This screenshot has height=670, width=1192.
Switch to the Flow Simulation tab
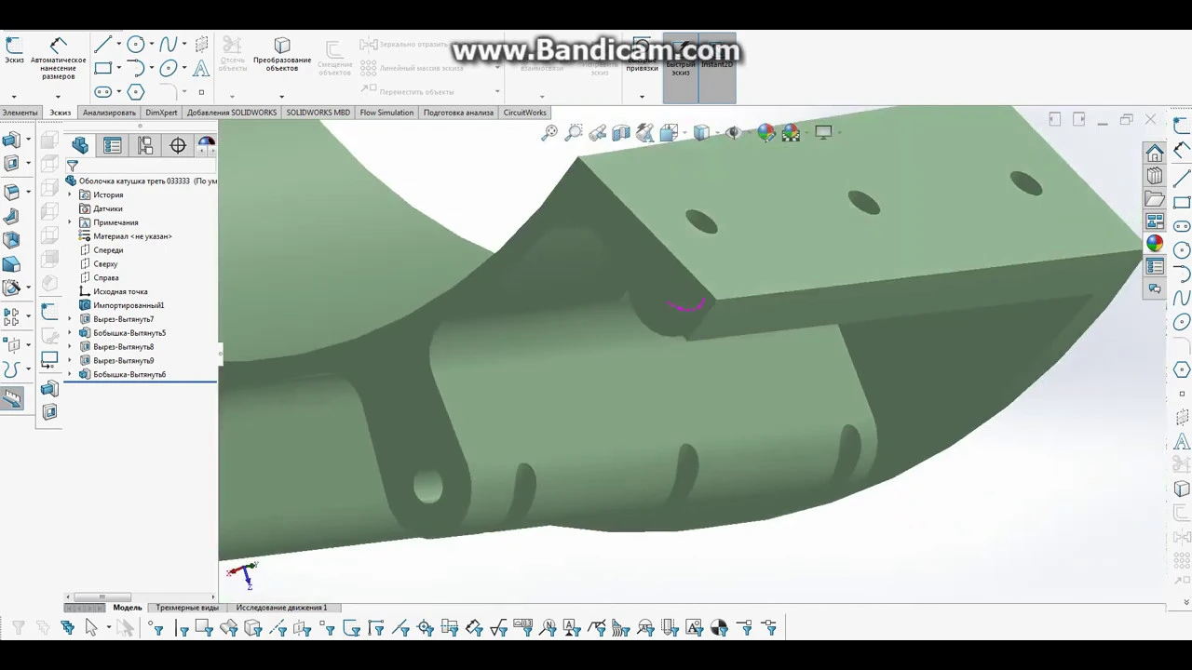pyautogui.click(x=386, y=113)
